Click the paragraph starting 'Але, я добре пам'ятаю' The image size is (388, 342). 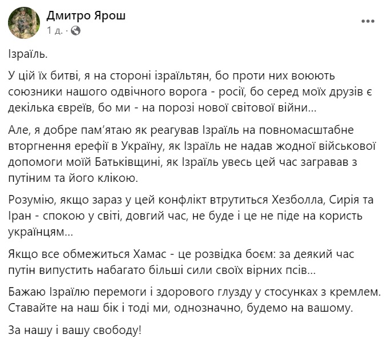point(192,154)
